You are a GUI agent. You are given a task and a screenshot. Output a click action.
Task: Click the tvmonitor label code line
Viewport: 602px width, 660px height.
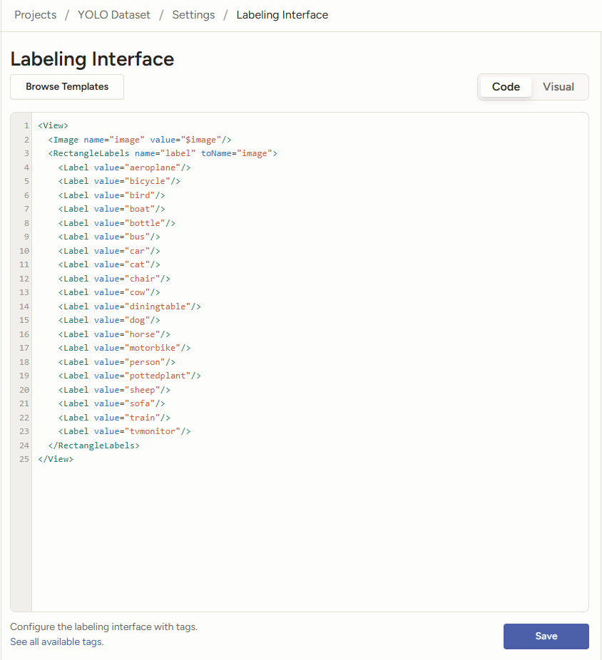coord(125,431)
